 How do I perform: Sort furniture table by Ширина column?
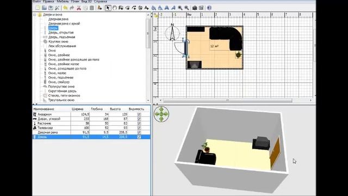tap(80, 109)
